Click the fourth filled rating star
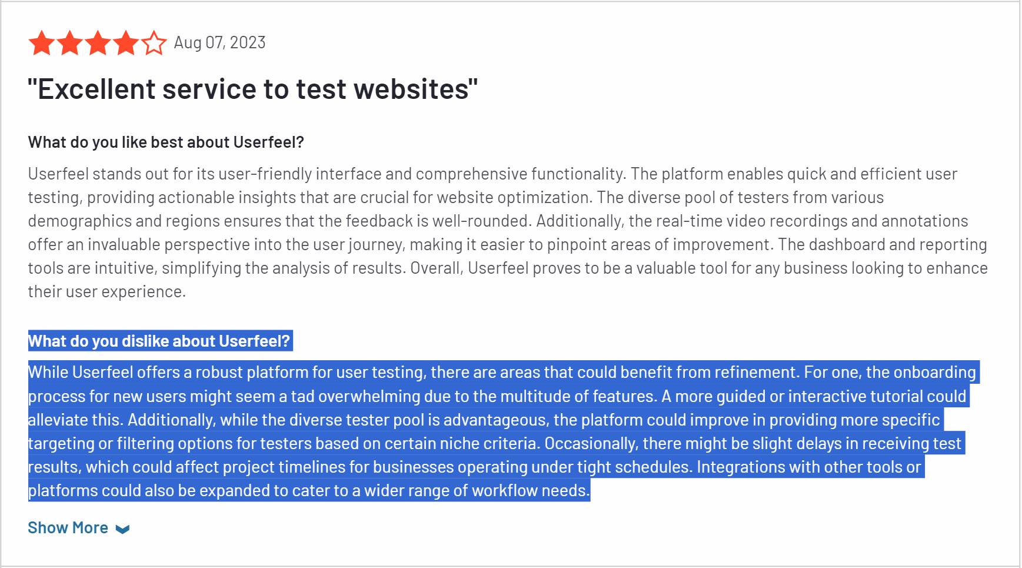The width and height of the screenshot is (1022, 568). click(x=126, y=44)
